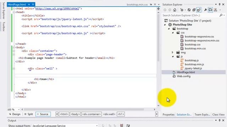Click the <html> tag navigator button
The width and height of the screenshot is (227, 127).
point(64,114)
